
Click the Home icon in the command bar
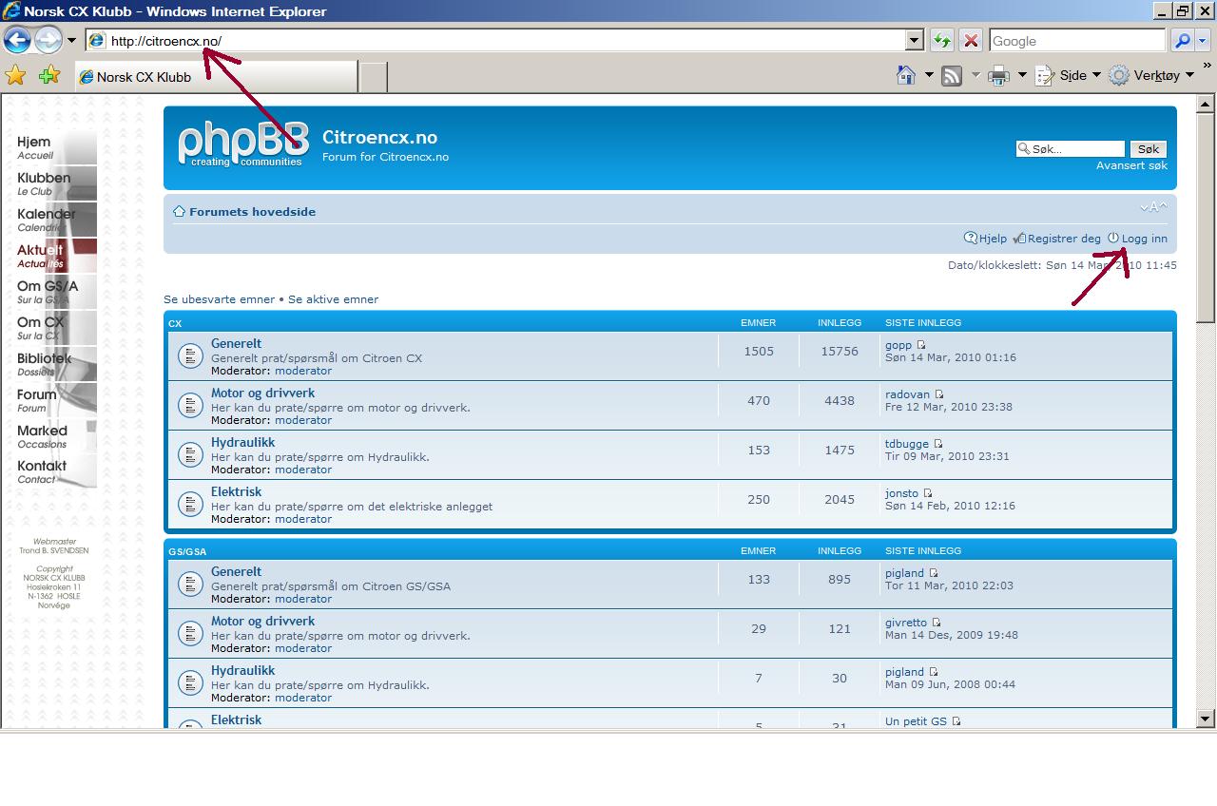click(x=906, y=75)
